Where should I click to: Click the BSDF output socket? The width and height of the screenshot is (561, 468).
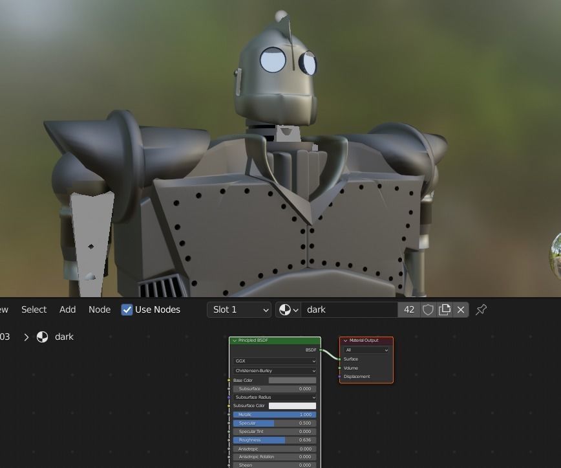[x=321, y=350]
